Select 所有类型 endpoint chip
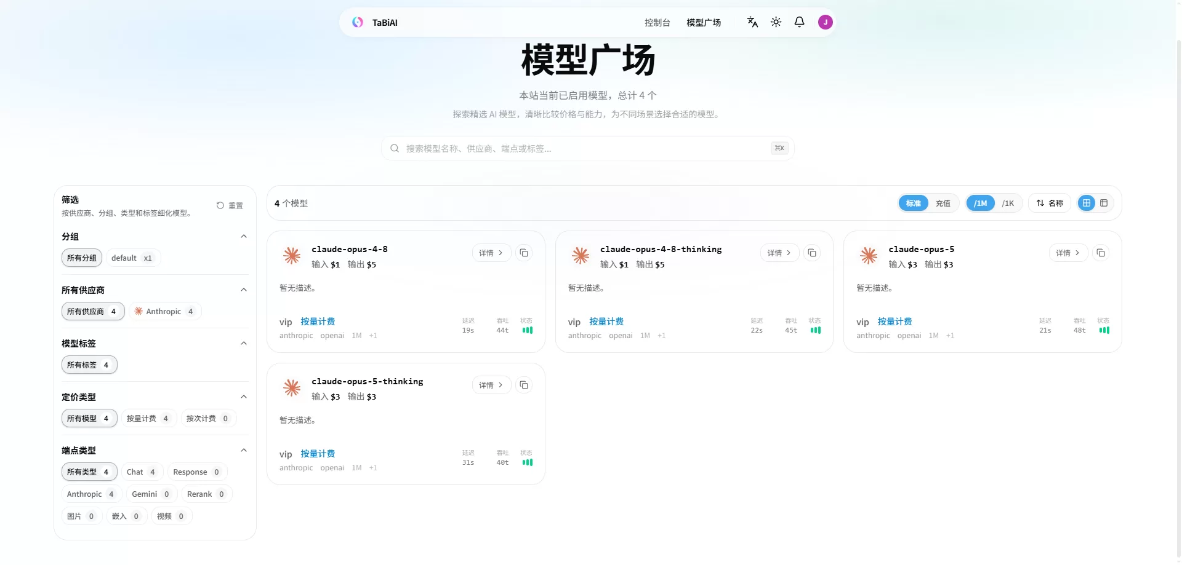Screen dimensions: 1182x565 point(89,472)
